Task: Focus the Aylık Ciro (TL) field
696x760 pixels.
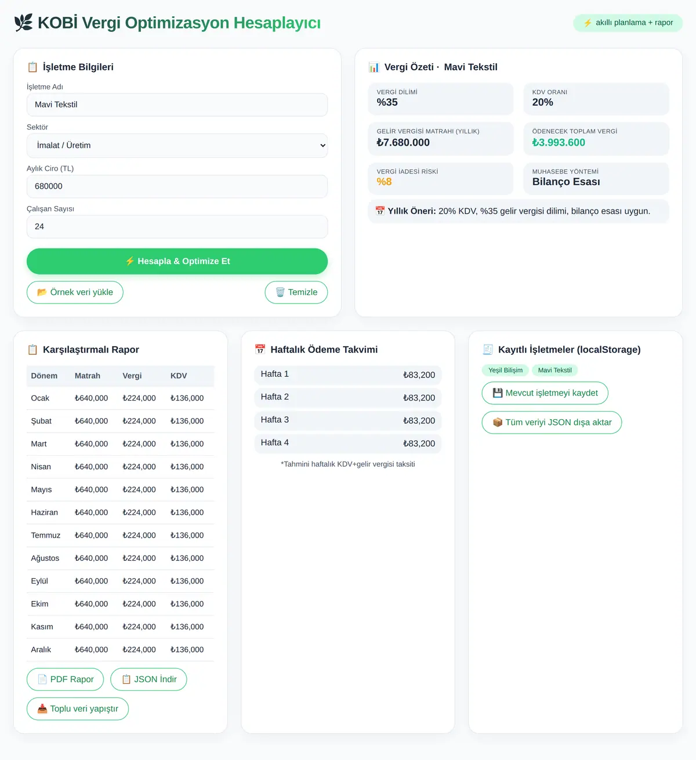Action: click(x=177, y=186)
